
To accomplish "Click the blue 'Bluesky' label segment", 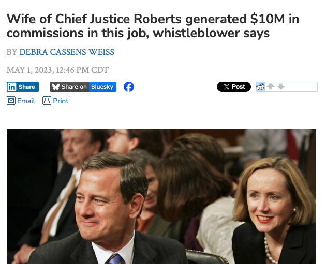I will [102, 87].
